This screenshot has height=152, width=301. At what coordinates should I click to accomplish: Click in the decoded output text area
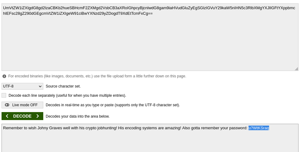[x=150, y=141]
